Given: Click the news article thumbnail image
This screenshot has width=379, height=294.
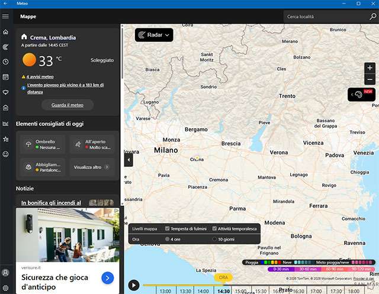Looking at the screenshot, I should (101, 202).
